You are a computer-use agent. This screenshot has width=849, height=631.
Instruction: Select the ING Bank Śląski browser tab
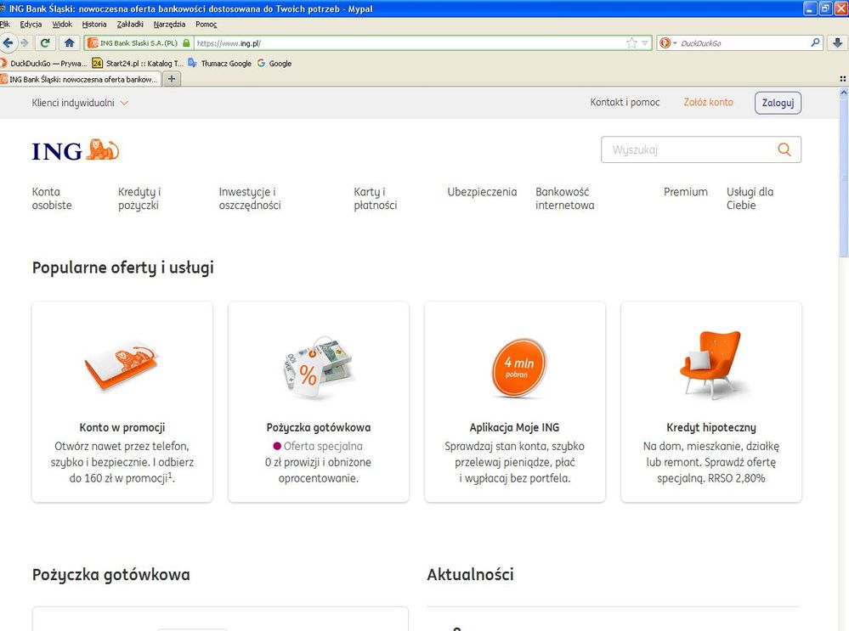[x=80, y=79]
